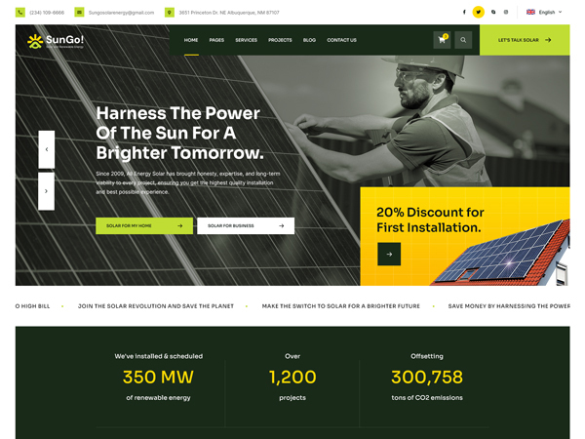Open the Pages navigation menu
This screenshot has width=585, height=439.
(216, 40)
